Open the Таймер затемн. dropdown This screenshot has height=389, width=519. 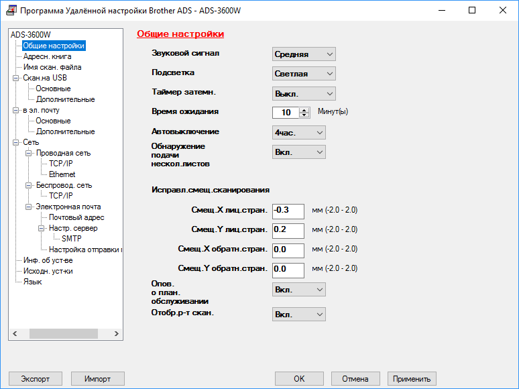tap(304, 94)
